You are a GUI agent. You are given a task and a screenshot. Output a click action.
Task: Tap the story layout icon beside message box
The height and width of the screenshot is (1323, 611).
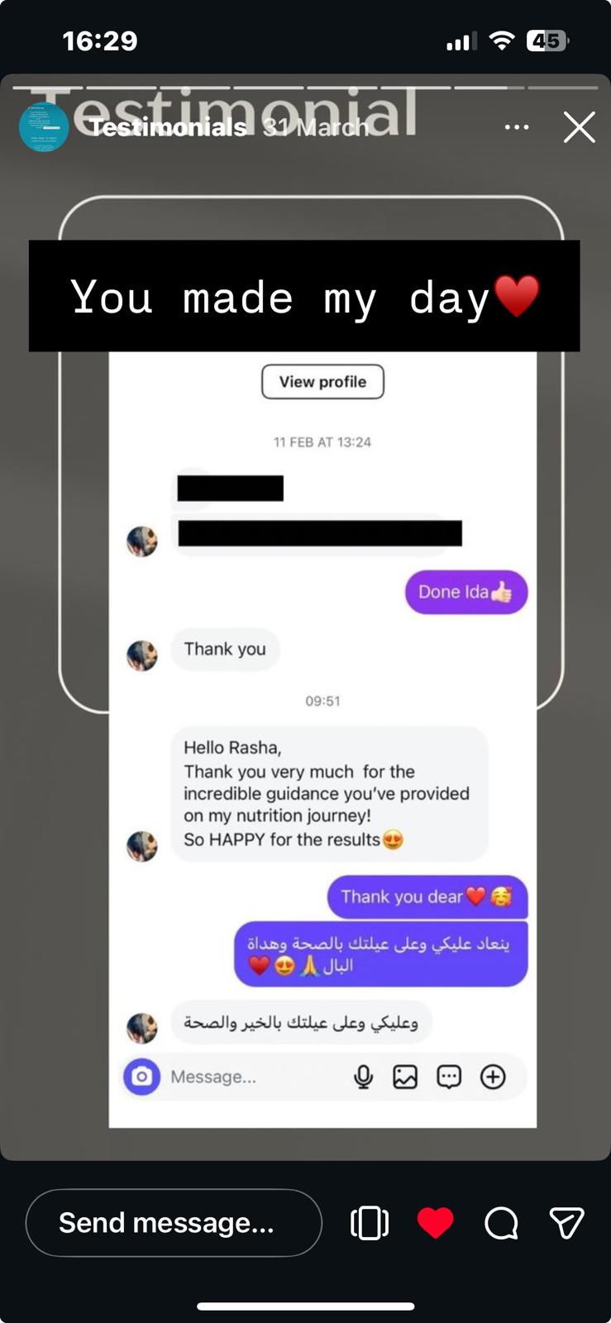tap(370, 1223)
